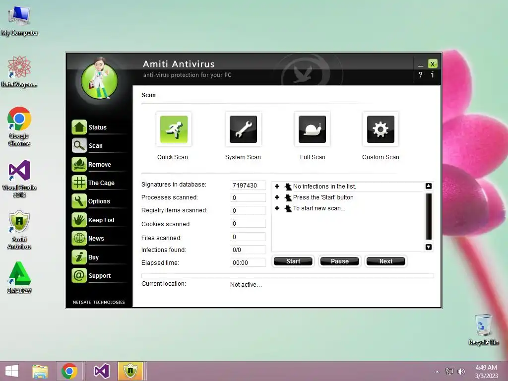
Task: Click the 'Quick Scan' label text
Action: click(172, 157)
